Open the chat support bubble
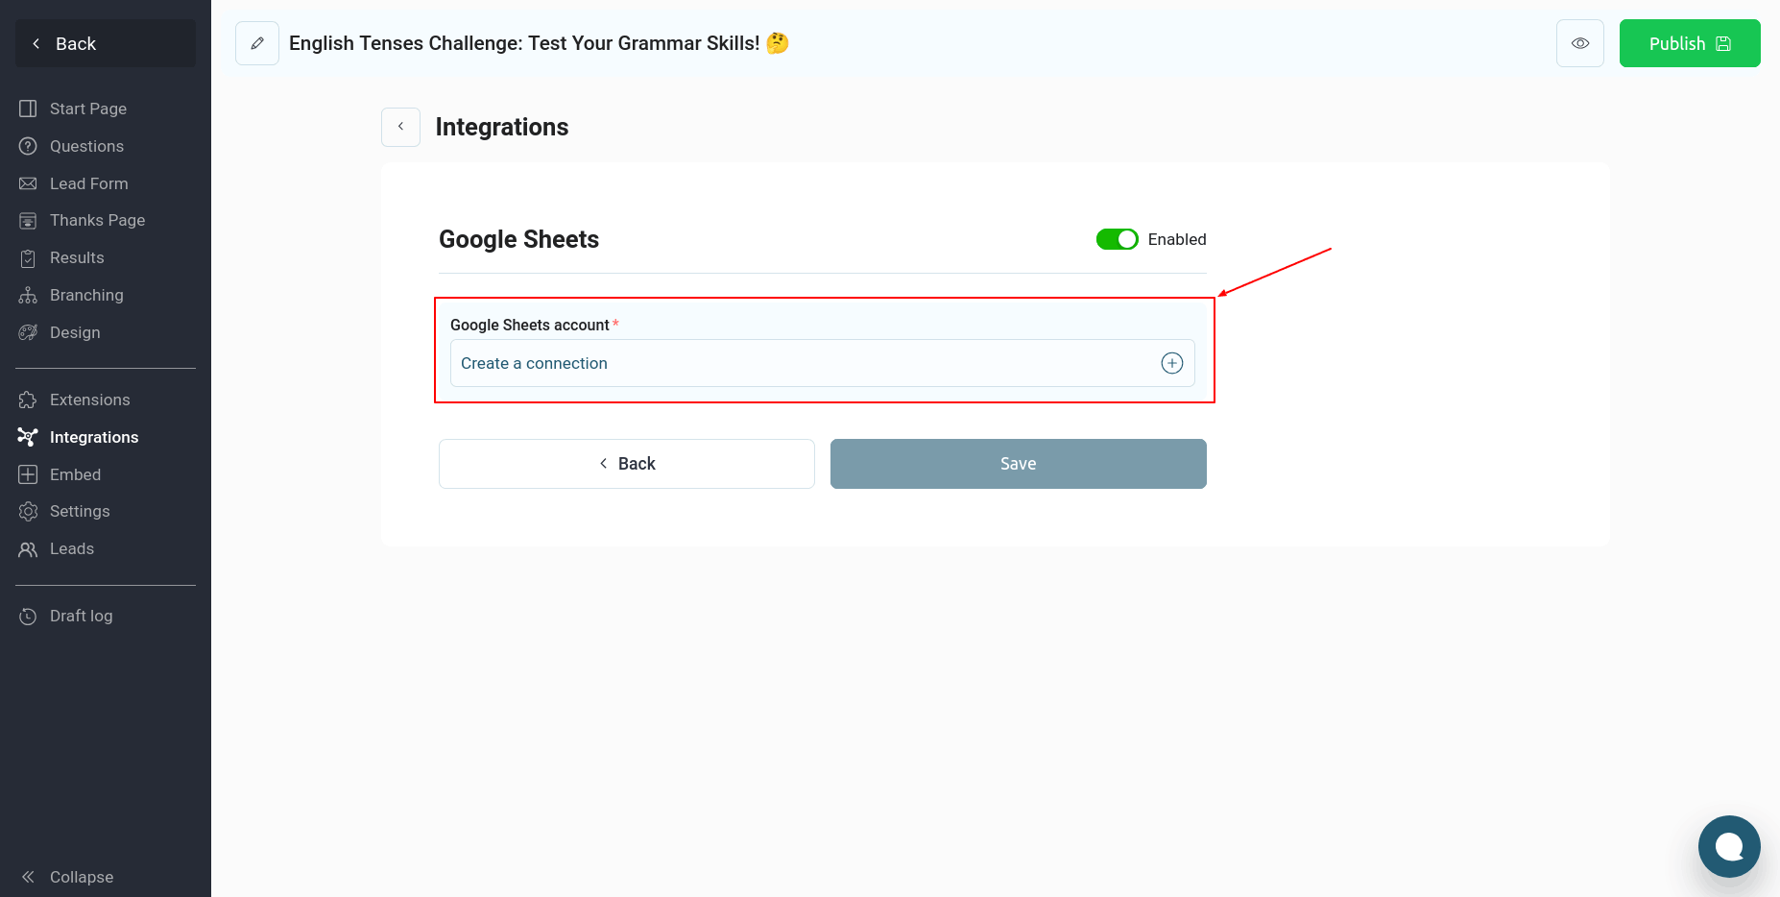Screen dimensions: 1780x897 pyautogui.click(x=1728, y=846)
